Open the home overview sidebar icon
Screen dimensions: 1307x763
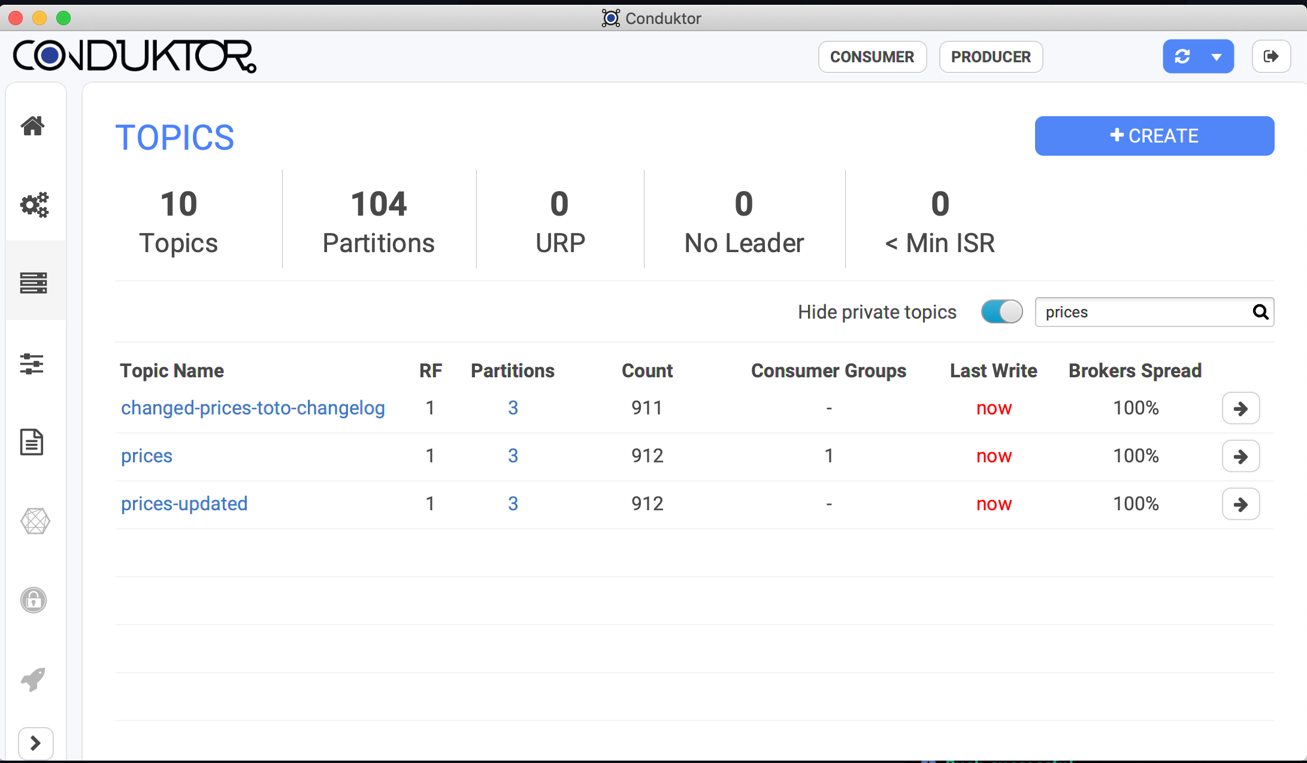coord(33,126)
